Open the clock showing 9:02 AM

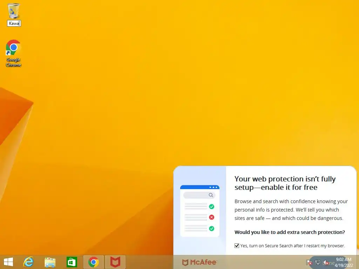[x=344, y=262]
